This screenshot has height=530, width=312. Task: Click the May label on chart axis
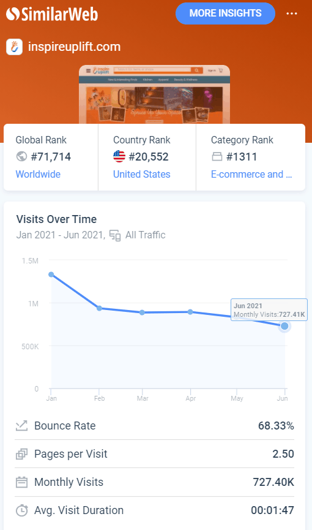tap(237, 398)
